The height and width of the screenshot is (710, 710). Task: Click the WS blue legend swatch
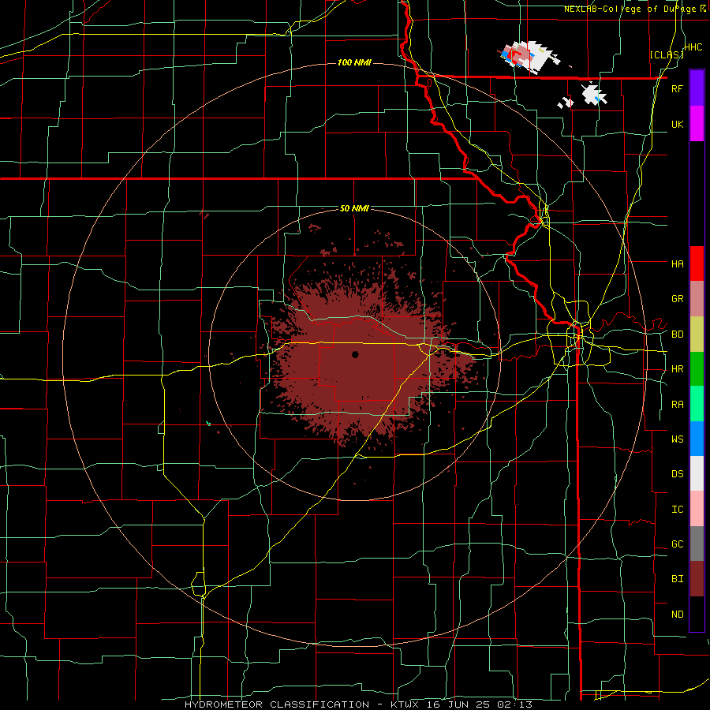pyautogui.click(x=697, y=439)
